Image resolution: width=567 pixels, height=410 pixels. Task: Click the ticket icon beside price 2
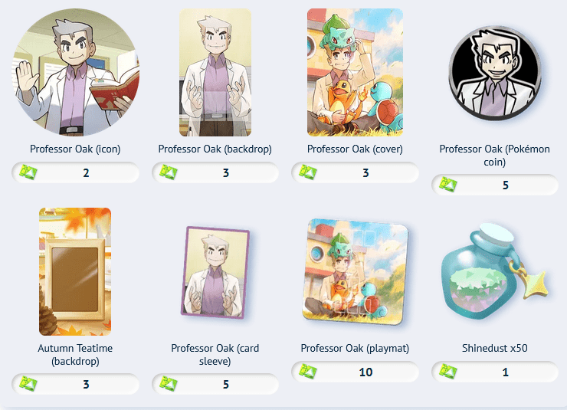tap(28, 172)
